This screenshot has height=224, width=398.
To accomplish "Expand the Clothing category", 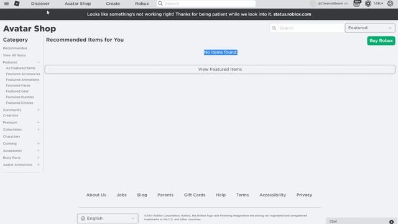I will [39, 144].
